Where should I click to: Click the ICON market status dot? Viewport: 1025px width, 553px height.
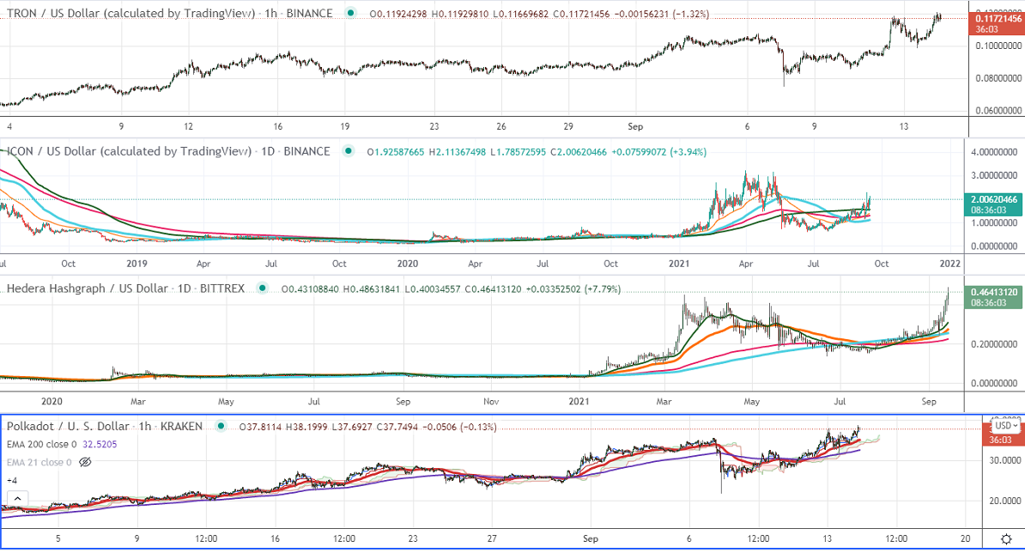click(x=349, y=151)
